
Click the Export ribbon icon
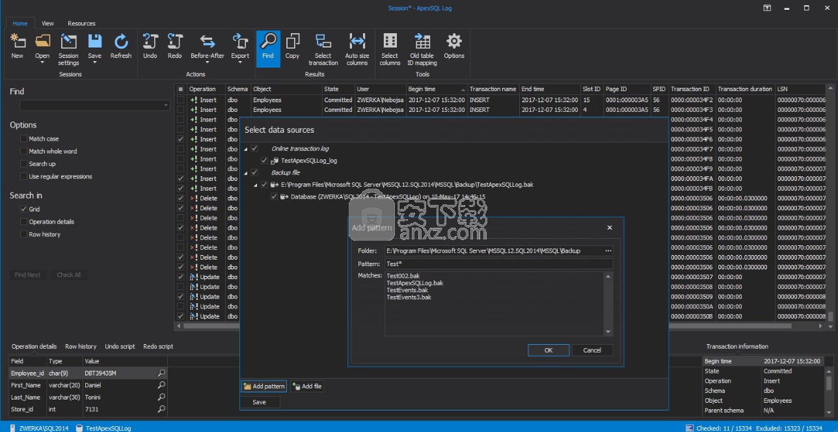click(240, 42)
